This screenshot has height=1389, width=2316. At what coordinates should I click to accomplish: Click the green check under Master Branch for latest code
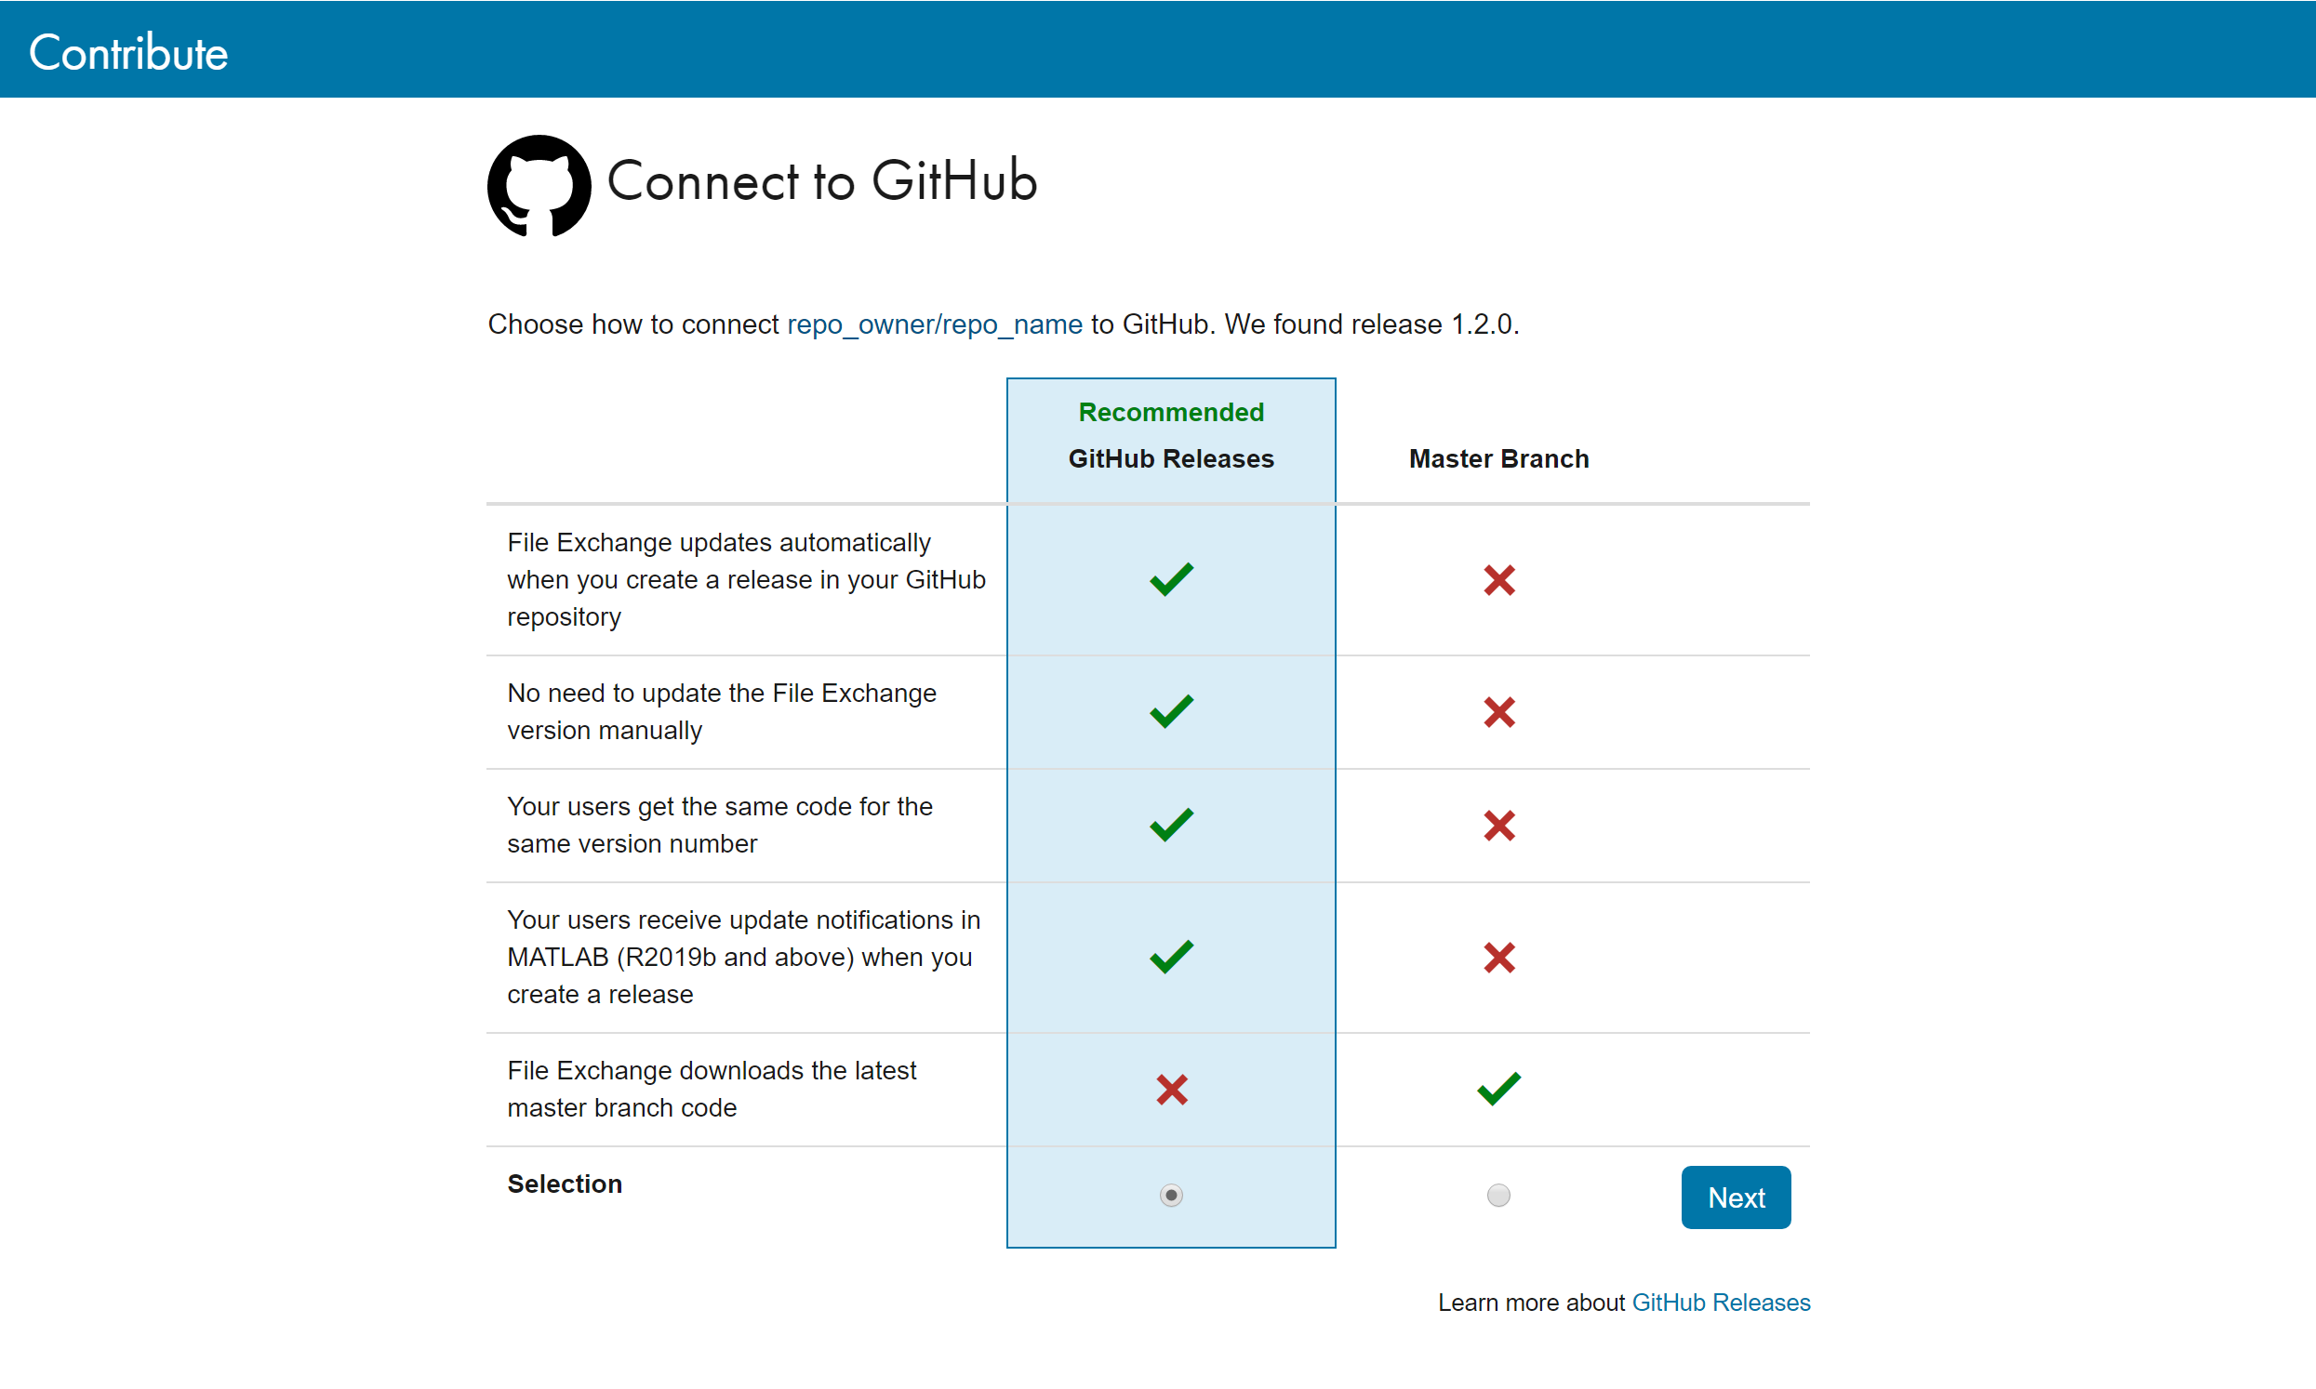click(x=1497, y=1088)
